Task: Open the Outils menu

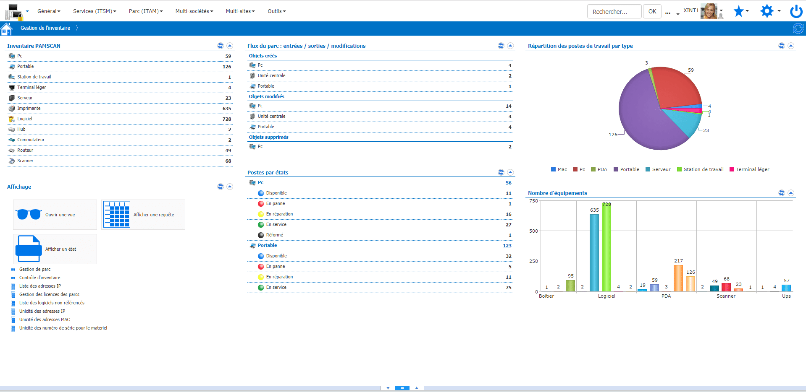Action: tap(276, 11)
